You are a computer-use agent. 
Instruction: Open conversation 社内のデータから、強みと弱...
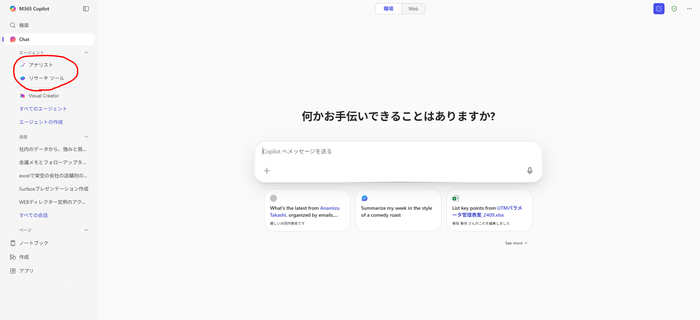(x=53, y=149)
